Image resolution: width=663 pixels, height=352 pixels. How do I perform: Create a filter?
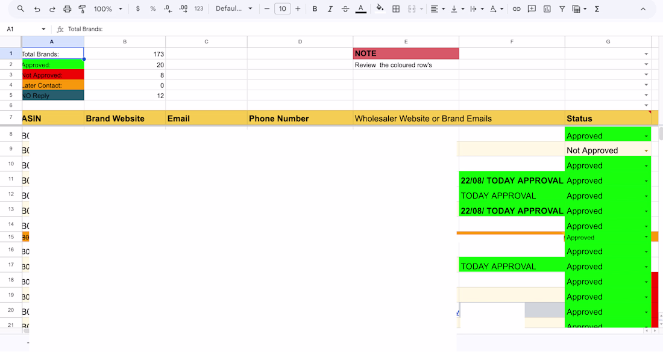[562, 8]
